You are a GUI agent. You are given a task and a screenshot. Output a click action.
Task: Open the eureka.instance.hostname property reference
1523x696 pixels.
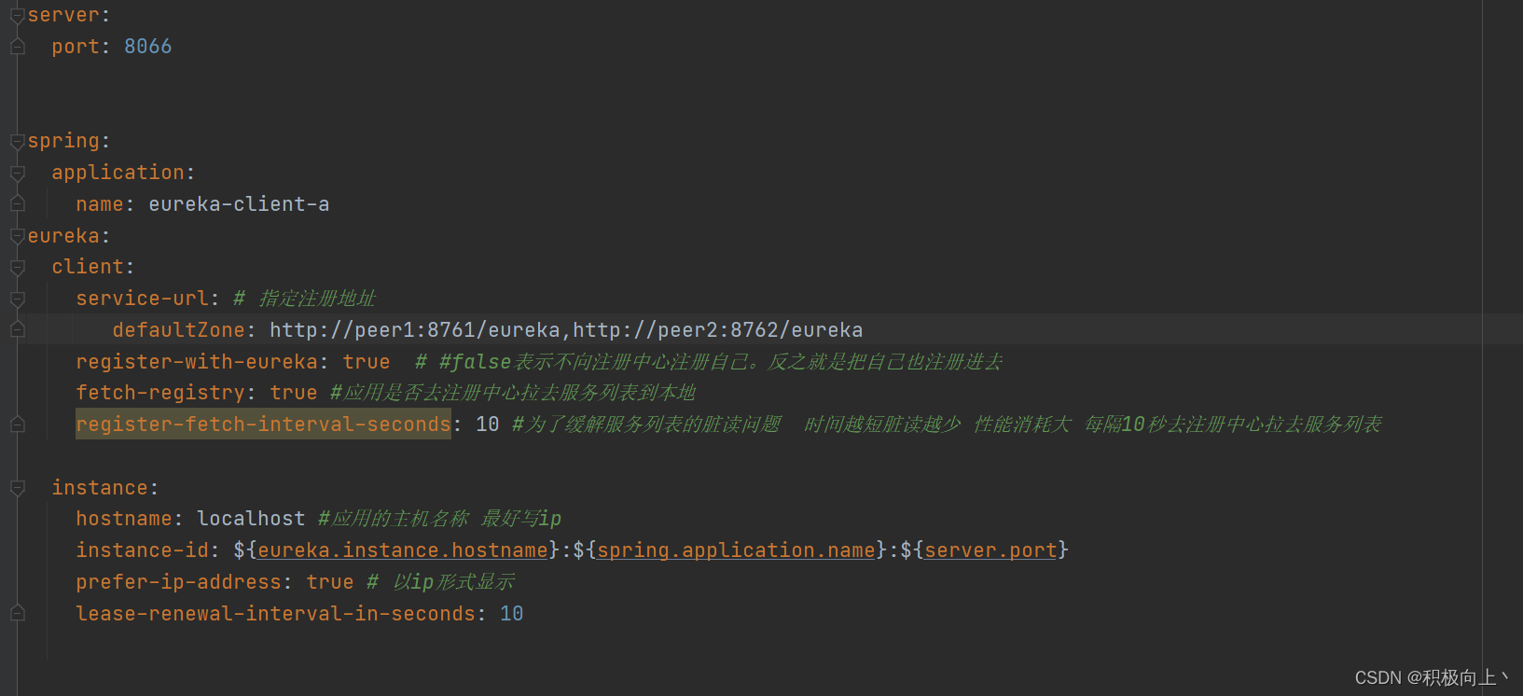[x=403, y=550]
